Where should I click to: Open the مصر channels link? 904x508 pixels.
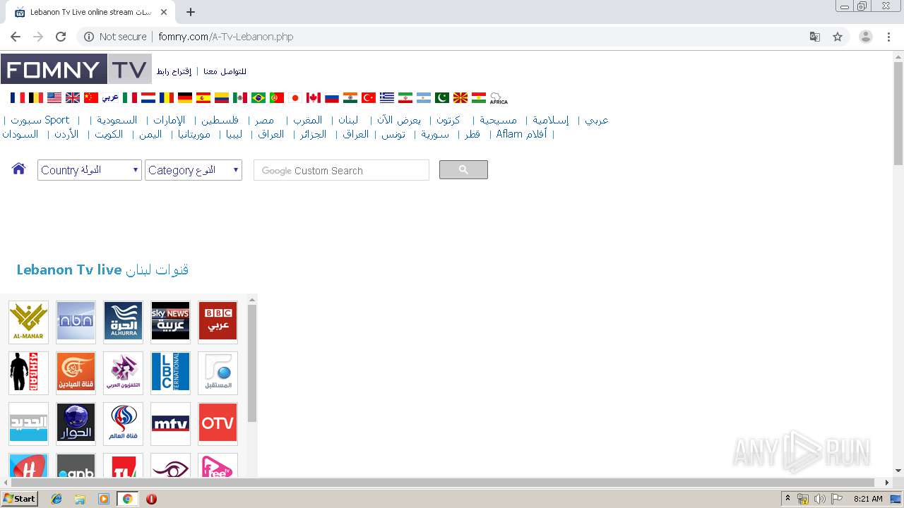click(x=265, y=120)
